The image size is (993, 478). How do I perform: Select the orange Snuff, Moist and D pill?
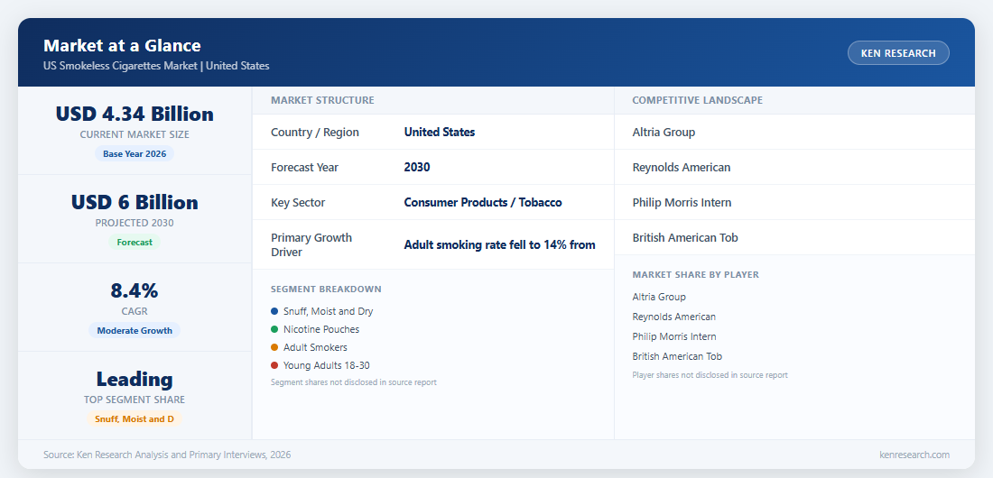[135, 419]
